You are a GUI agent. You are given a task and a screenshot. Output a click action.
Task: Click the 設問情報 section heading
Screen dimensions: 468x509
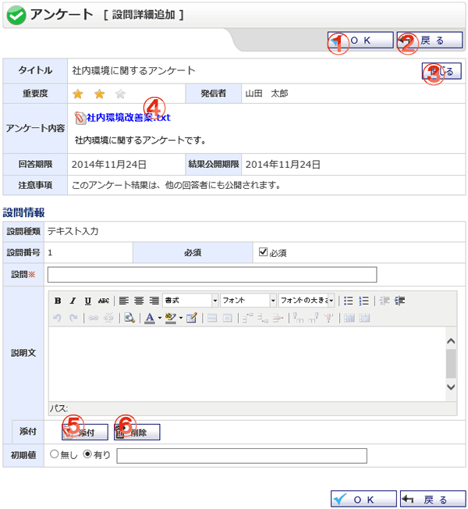point(23,212)
